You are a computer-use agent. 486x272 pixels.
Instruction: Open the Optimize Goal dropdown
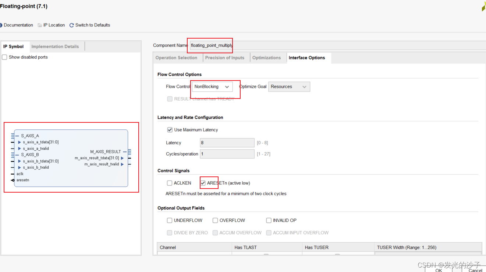289,87
